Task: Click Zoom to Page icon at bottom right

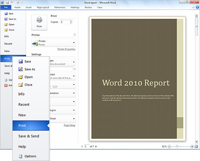Action: pos(196,147)
